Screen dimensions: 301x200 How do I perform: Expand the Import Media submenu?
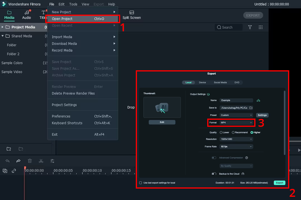pyautogui.click(x=83, y=37)
